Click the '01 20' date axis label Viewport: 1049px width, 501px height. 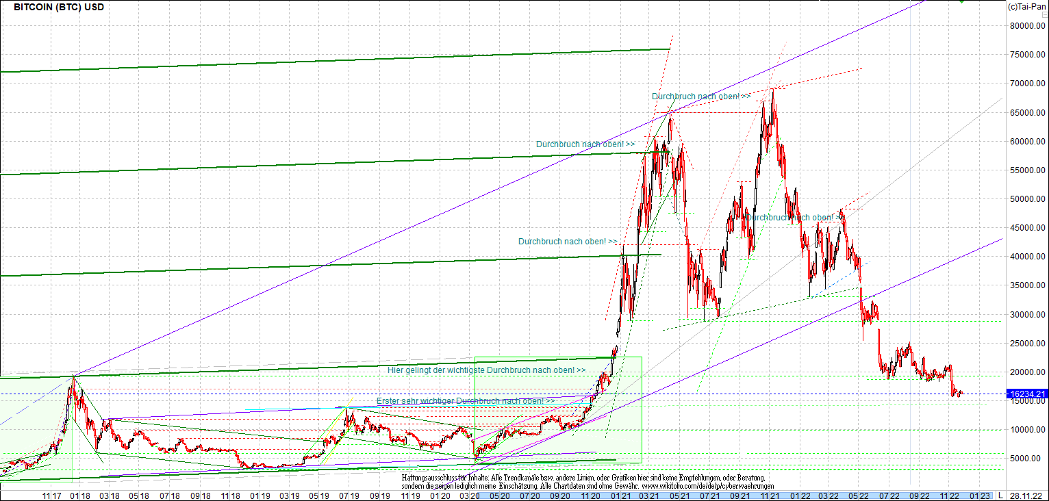[440, 496]
